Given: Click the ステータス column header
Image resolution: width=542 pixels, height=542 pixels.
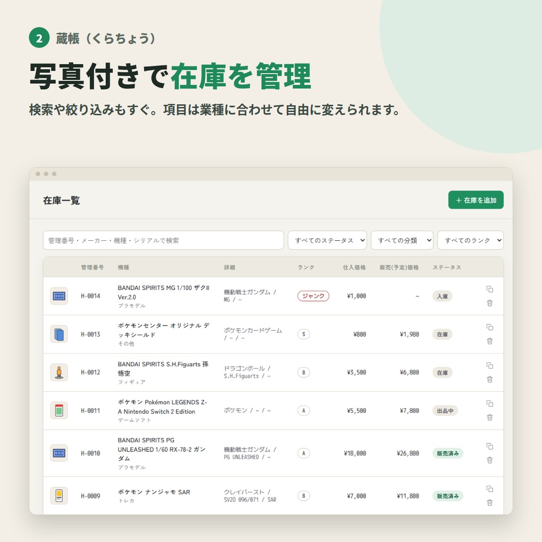Looking at the screenshot, I should pos(447,267).
